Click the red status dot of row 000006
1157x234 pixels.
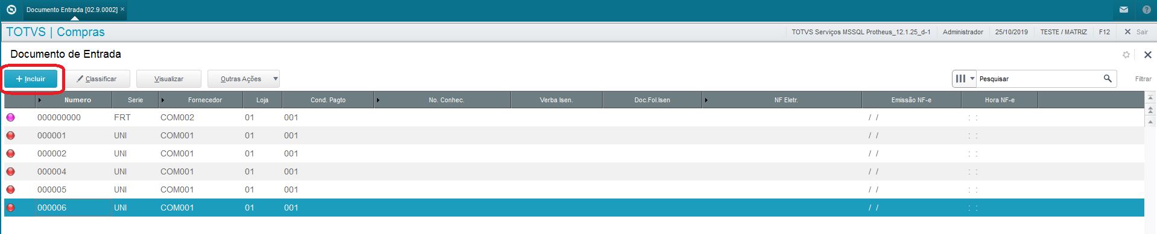pos(11,208)
